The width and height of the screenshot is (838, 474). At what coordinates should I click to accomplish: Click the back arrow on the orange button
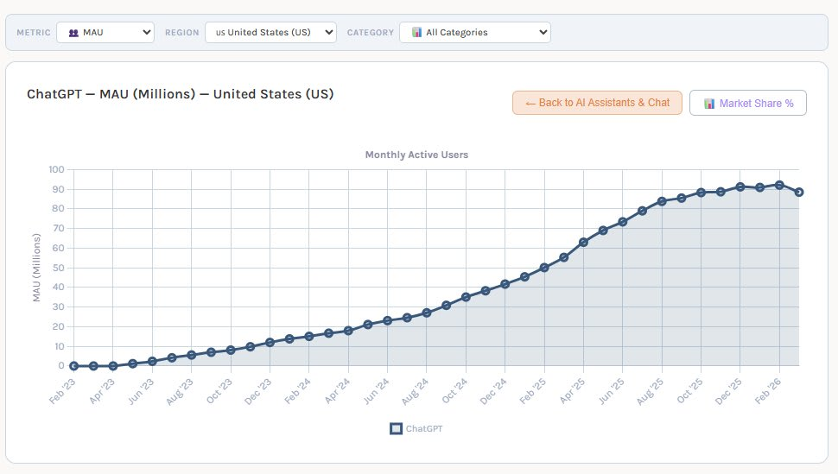(x=530, y=103)
